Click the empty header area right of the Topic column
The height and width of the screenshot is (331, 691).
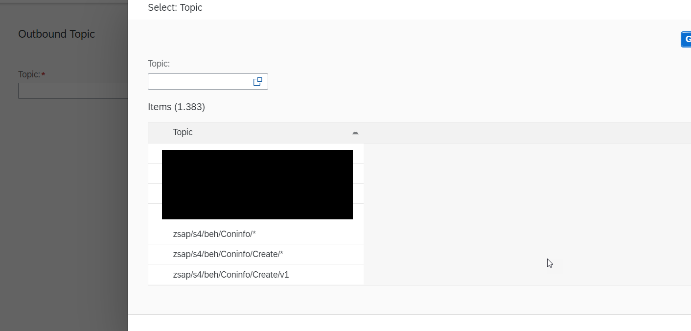[527, 133]
